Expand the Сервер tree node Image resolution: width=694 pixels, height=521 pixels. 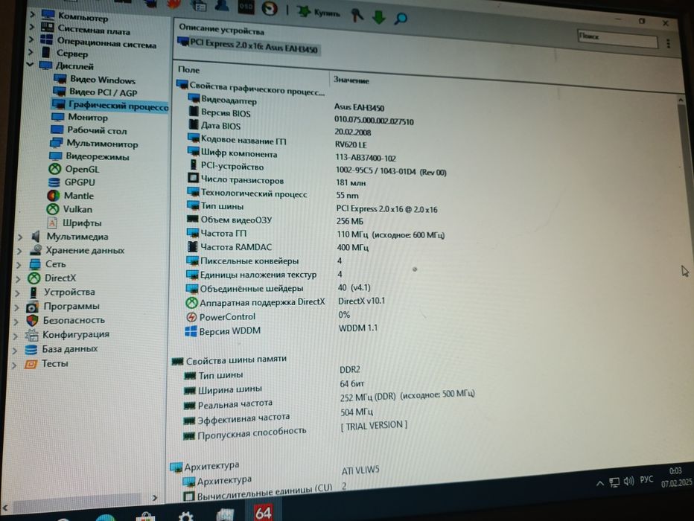[30, 52]
